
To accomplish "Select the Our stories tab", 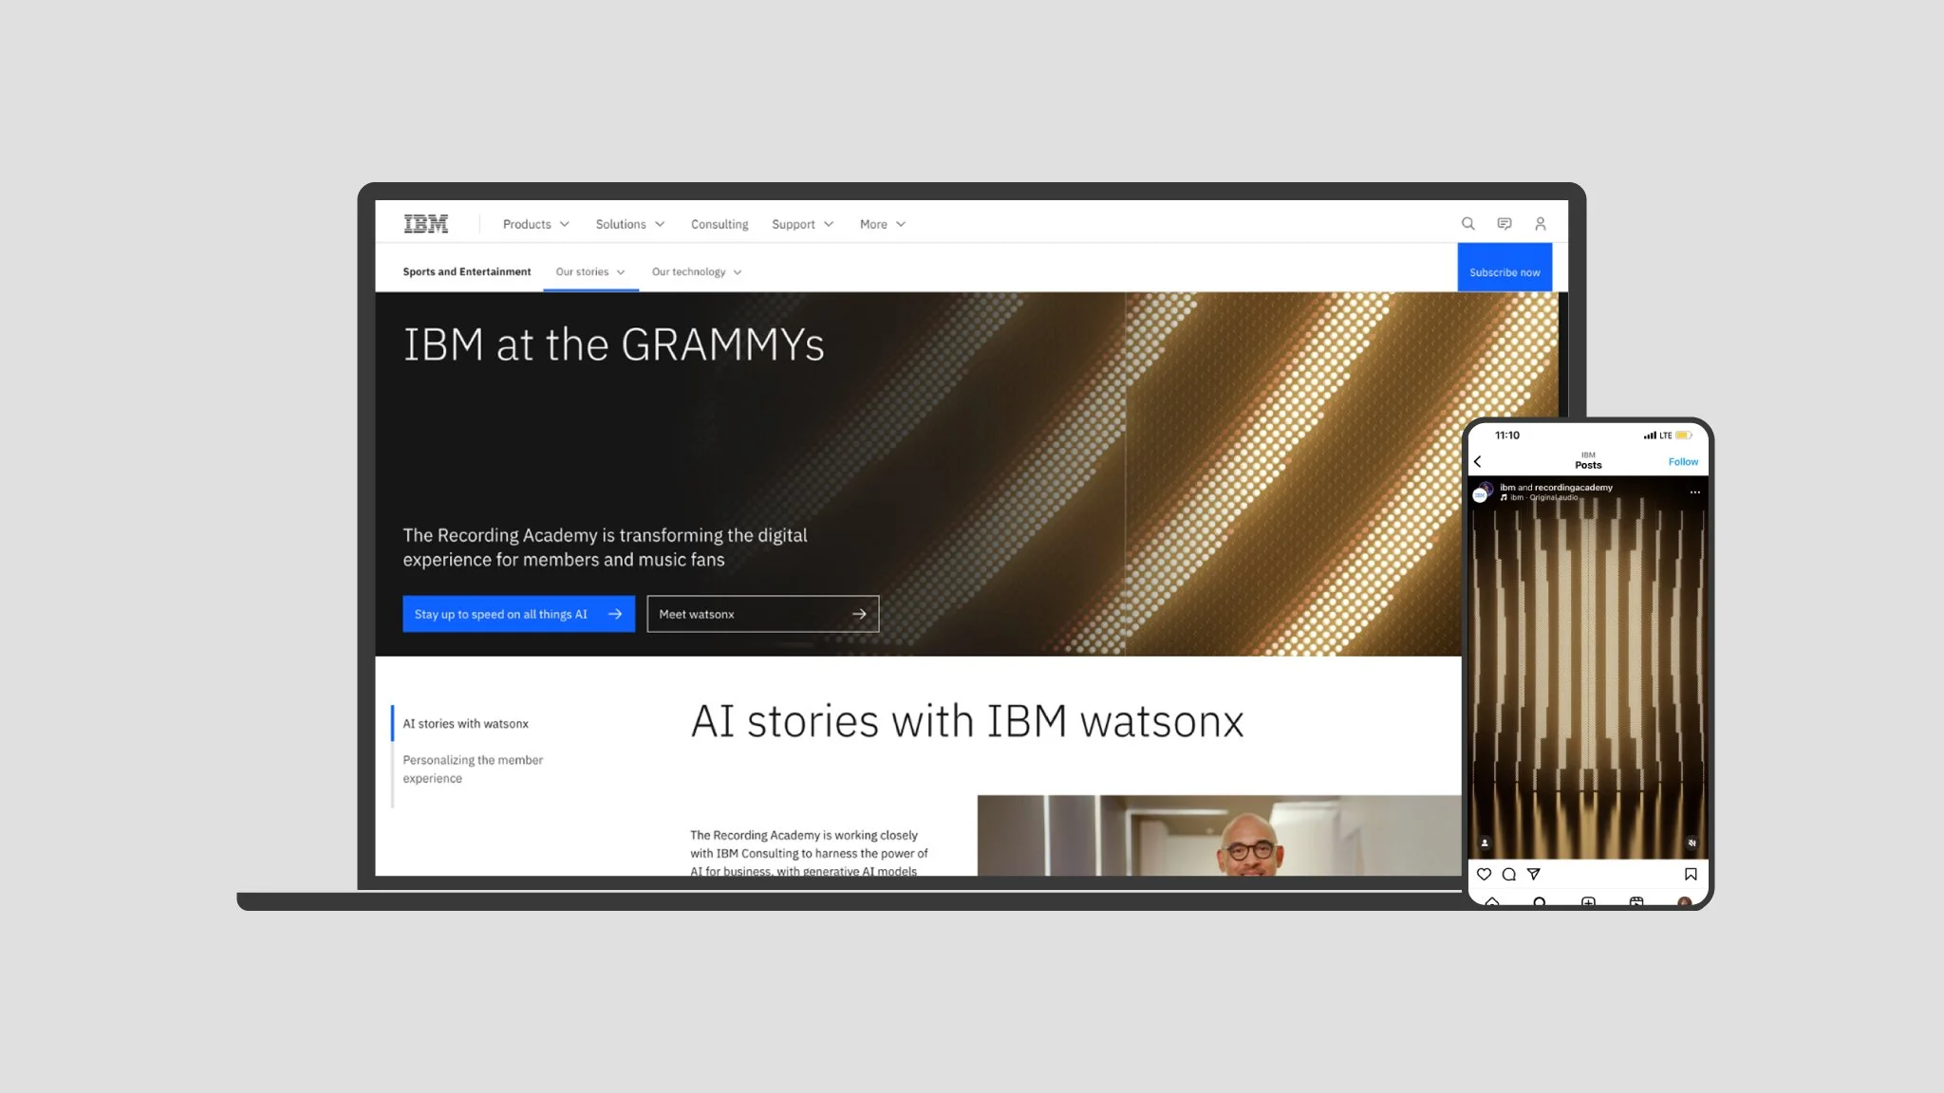I will 589,271.
